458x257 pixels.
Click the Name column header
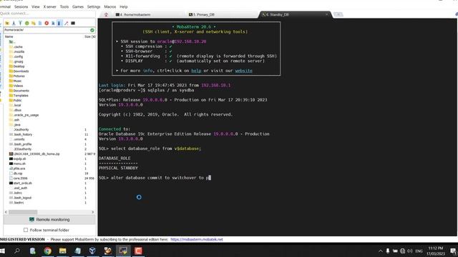[9, 36]
